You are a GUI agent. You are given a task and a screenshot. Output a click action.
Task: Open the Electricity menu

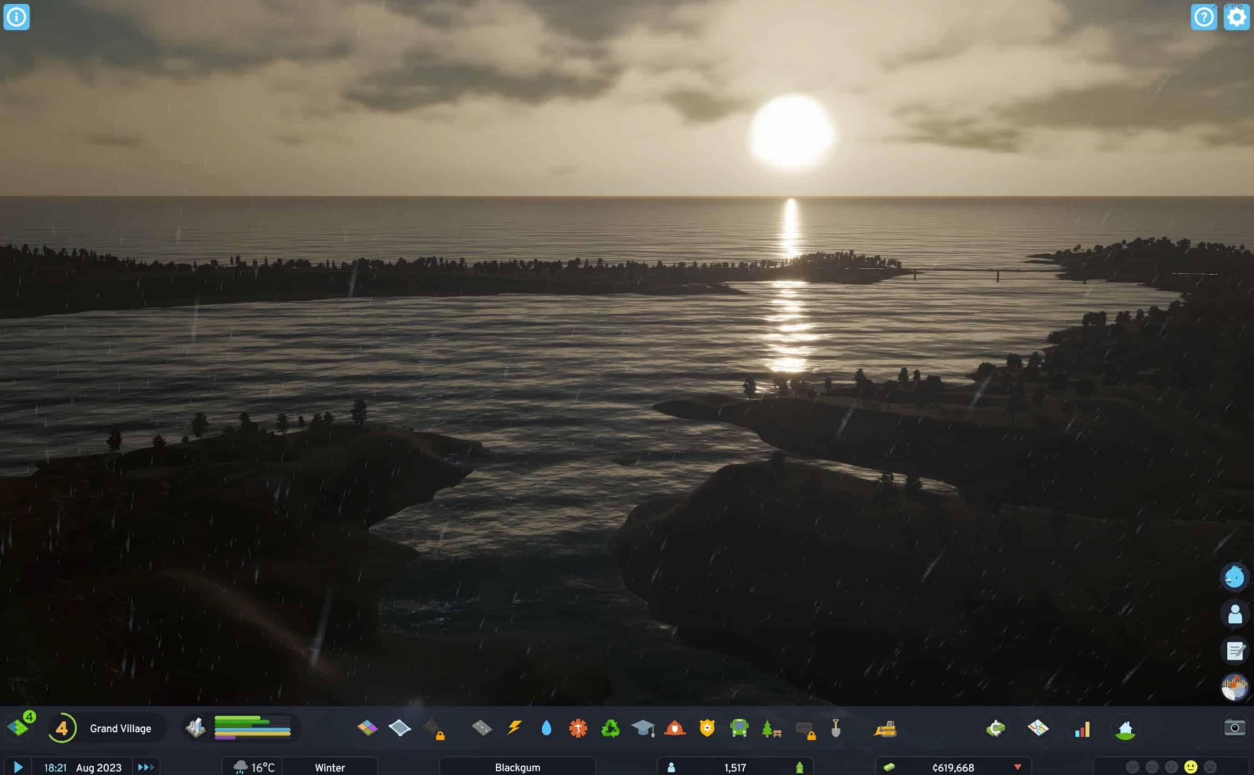tap(514, 727)
